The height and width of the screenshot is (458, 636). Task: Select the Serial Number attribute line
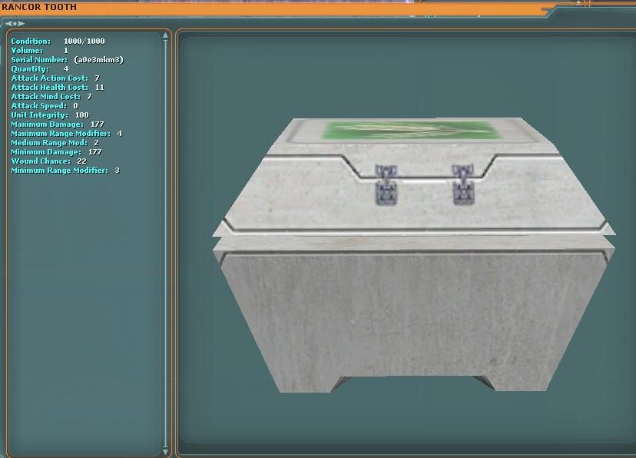pyautogui.click(x=67, y=60)
